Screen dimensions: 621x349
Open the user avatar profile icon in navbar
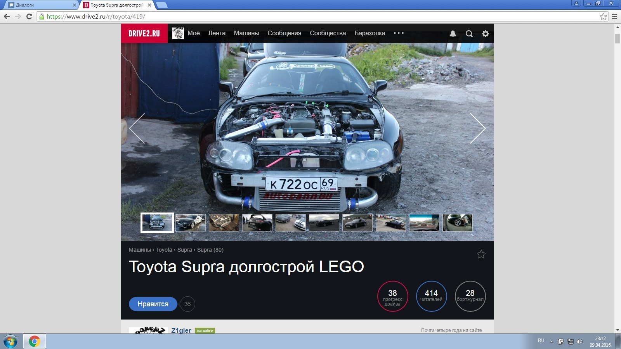pyautogui.click(x=178, y=33)
